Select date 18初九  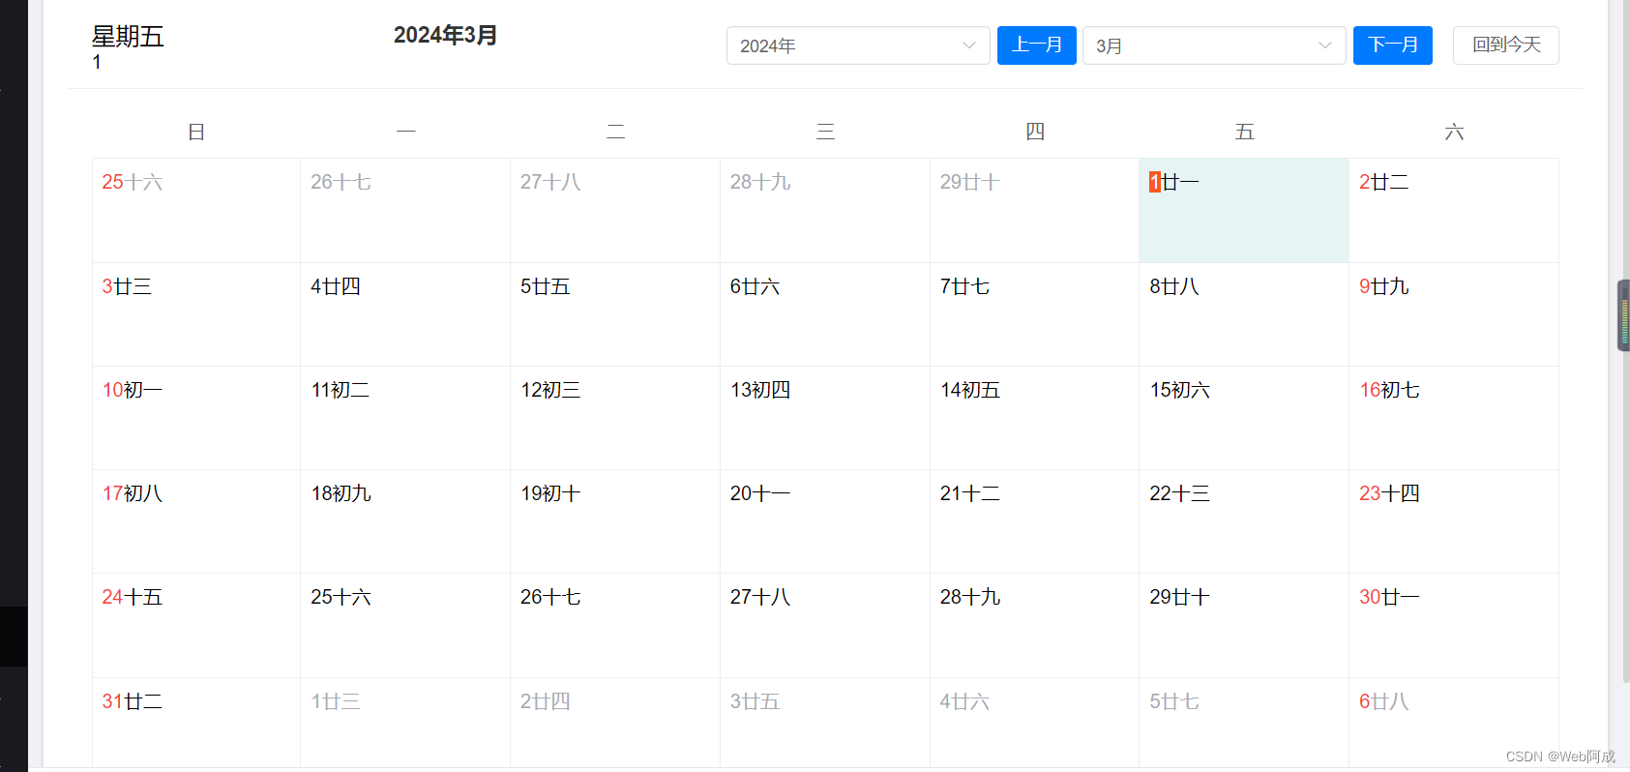tap(405, 521)
